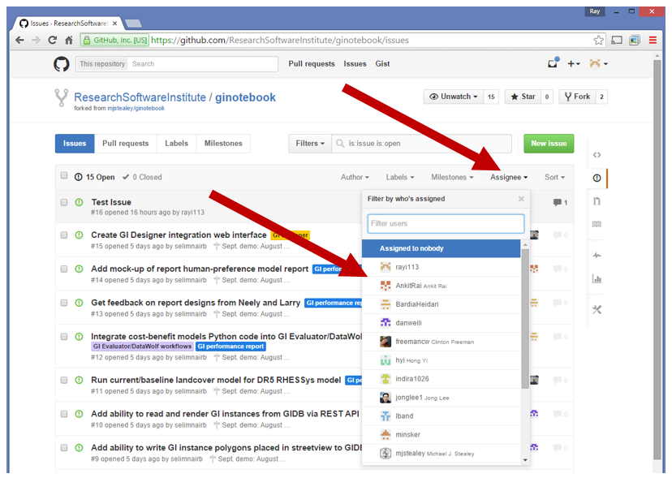The width and height of the screenshot is (672, 478).
Task: Open the notifications bell icon
Action: [553, 63]
